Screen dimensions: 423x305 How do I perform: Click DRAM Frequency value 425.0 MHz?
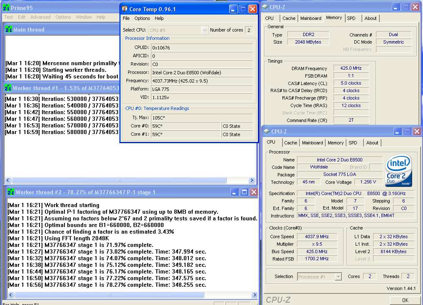click(x=351, y=68)
